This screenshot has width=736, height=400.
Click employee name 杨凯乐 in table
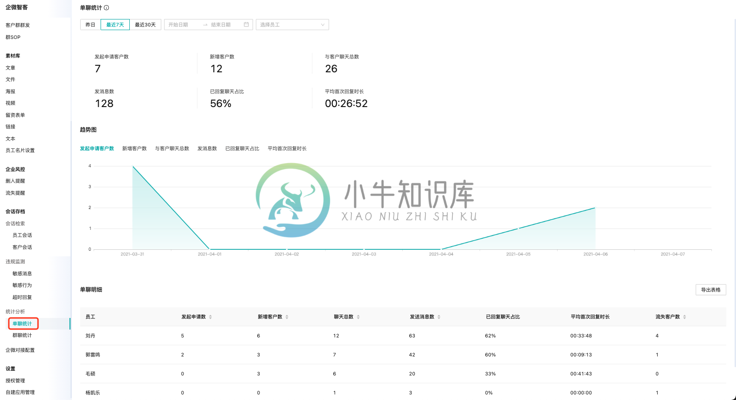(x=93, y=393)
